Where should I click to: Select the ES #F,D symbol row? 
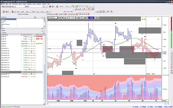coord(22,46)
